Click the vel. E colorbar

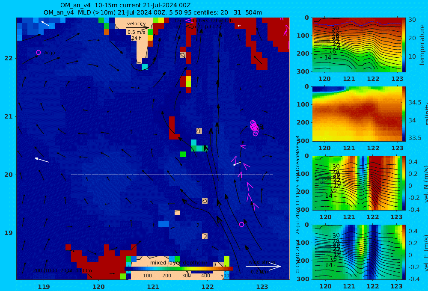404,252
